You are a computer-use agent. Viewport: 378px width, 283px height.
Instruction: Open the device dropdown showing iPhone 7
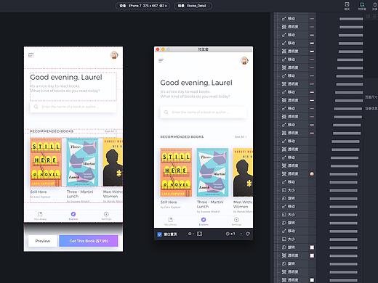(x=142, y=6)
